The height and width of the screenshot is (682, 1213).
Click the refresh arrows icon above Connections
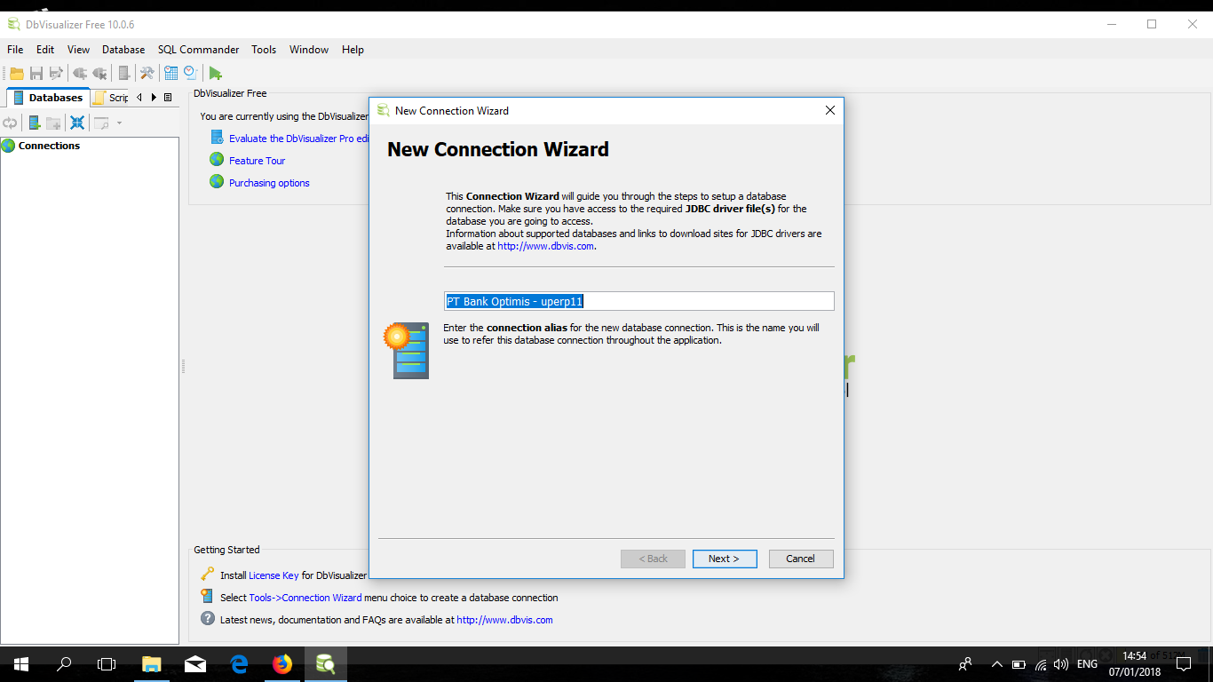[10, 123]
